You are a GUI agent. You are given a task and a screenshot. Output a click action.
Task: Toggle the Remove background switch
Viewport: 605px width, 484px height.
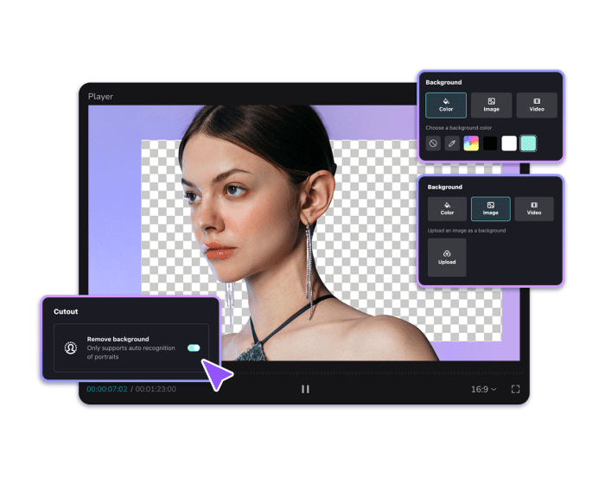click(x=194, y=348)
